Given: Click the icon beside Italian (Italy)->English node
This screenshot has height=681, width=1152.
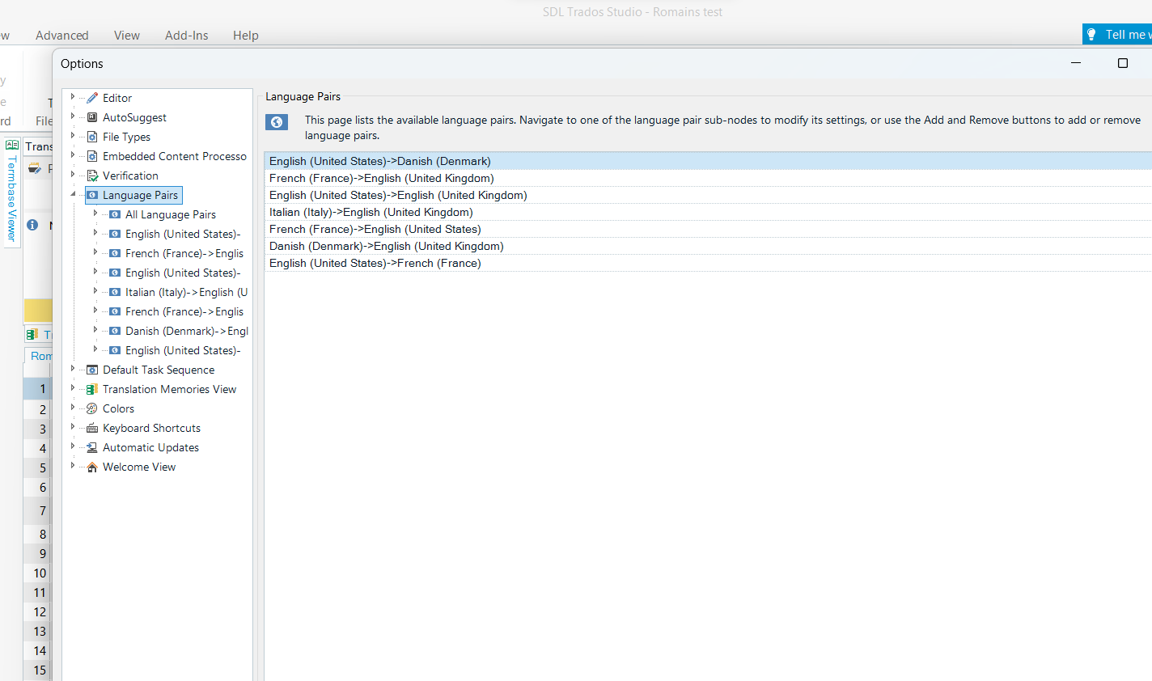Looking at the screenshot, I should [x=115, y=292].
